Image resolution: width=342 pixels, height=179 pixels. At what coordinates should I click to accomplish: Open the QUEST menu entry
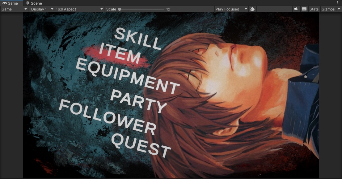pyautogui.click(x=141, y=145)
